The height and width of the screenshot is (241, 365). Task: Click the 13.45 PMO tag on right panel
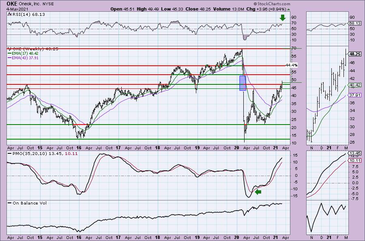tap(355, 153)
